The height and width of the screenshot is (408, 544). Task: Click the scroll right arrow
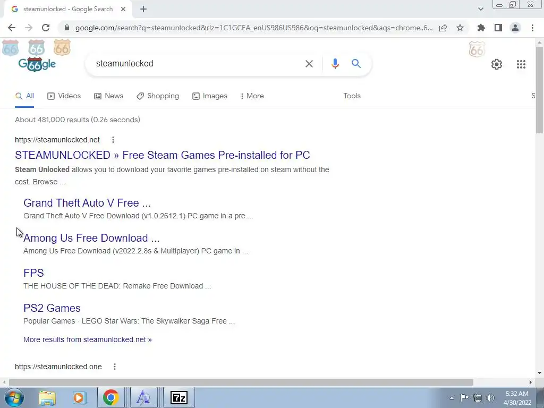[x=531, y=382]
